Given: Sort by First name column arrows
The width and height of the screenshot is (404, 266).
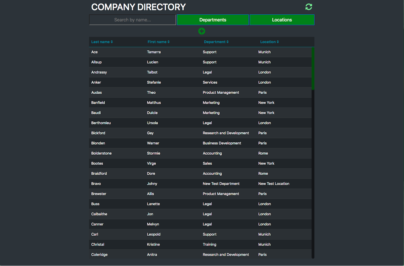Looking at the screenshot, I should coord(168,42).
